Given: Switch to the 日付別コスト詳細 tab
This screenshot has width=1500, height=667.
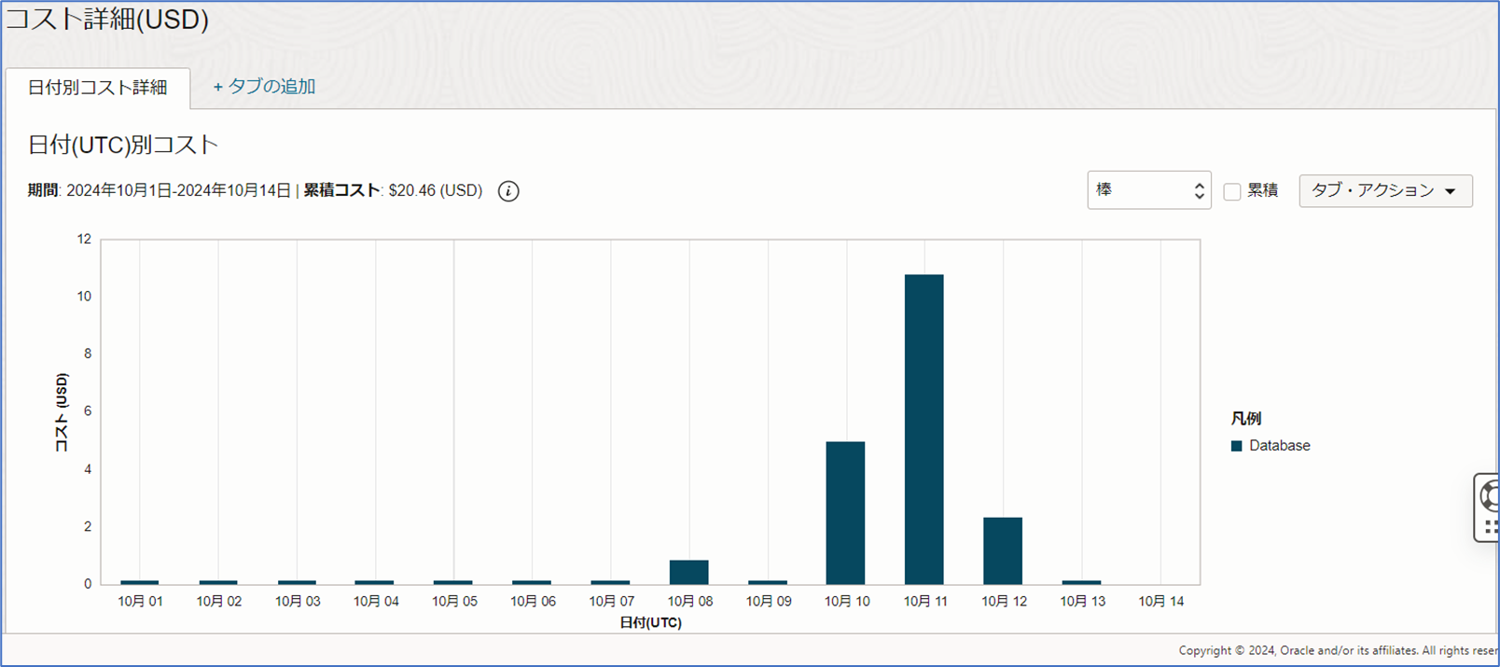Looking at the screenshot, I should [98, 88].
